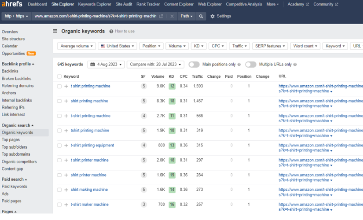The image size is (363, 220).
Task: Enable Multiple URLs only switch
Action: pos(250,64)
